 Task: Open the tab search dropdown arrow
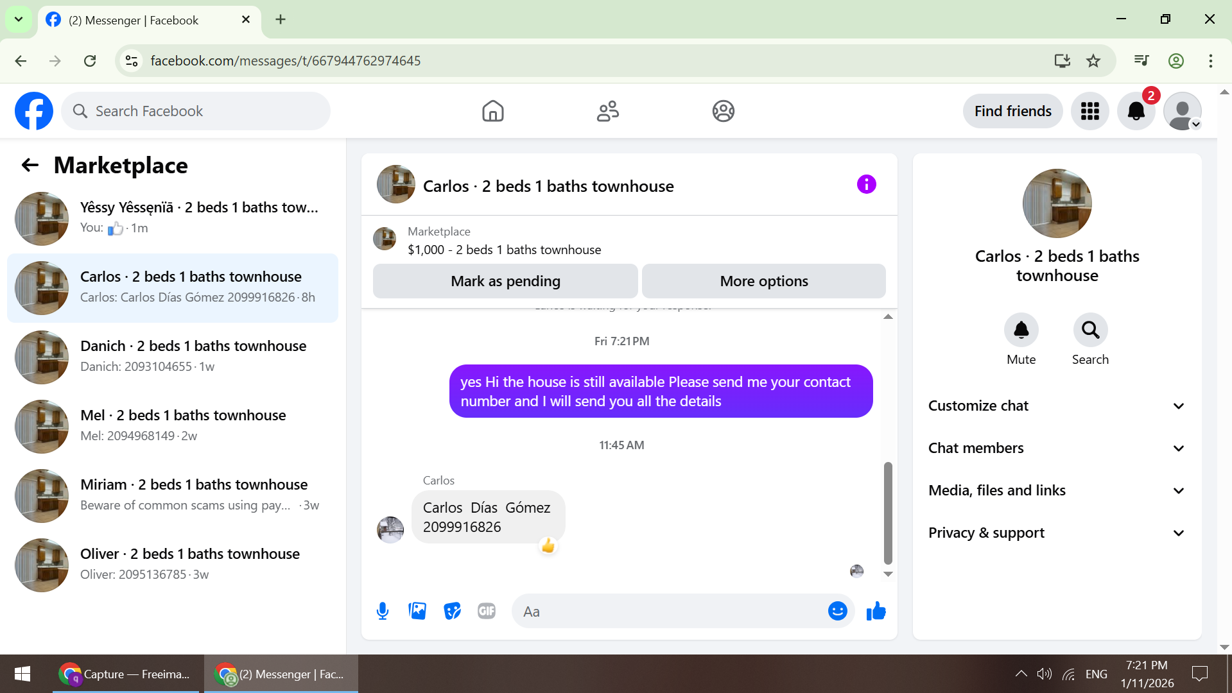click(19, 19)
